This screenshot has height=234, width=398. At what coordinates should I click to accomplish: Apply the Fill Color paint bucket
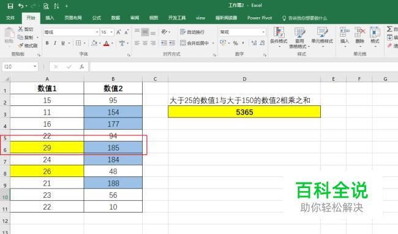(x=94, y=43)
